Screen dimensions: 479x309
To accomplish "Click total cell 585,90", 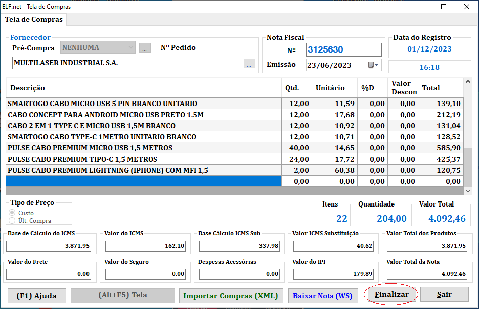I will pos(441,148).
